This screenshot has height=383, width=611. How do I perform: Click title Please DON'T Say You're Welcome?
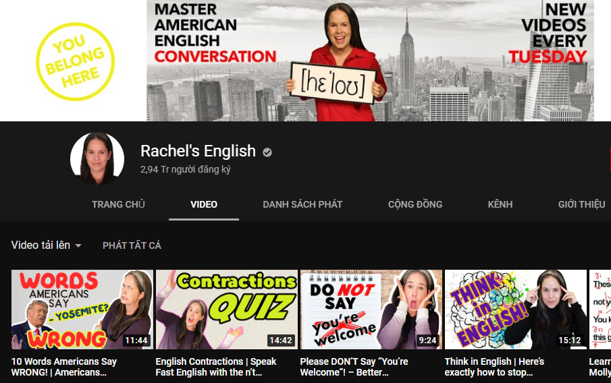354,367
